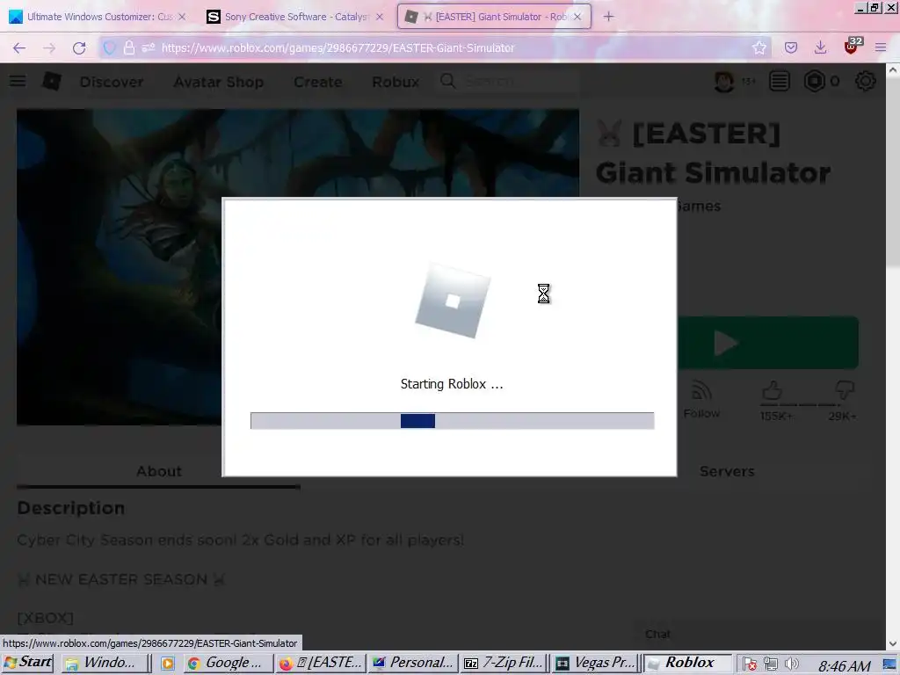This screenshot has width=900, height=675.
Task: Click the Starting Roblox progress bar
Action: 453,421
